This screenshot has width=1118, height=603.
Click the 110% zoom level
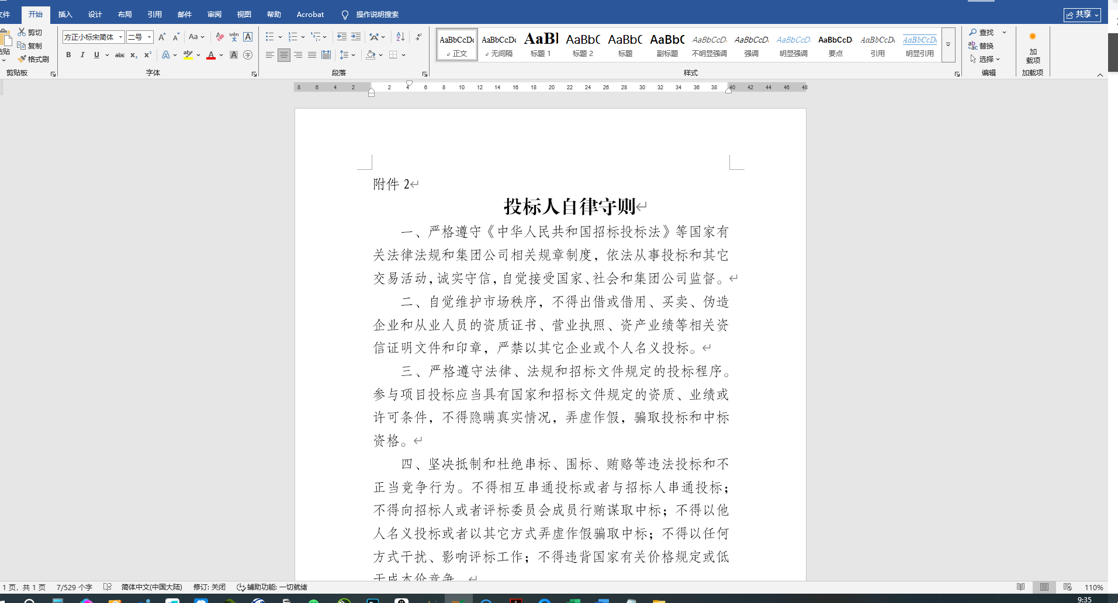[1093, 587]
